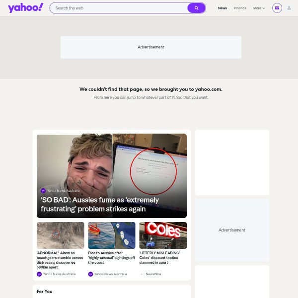This screenshot has height=298, width=298.
Task: Click Yahoo News Australia icon under ABNORMAL article
Action: click(x=39, y=274)
